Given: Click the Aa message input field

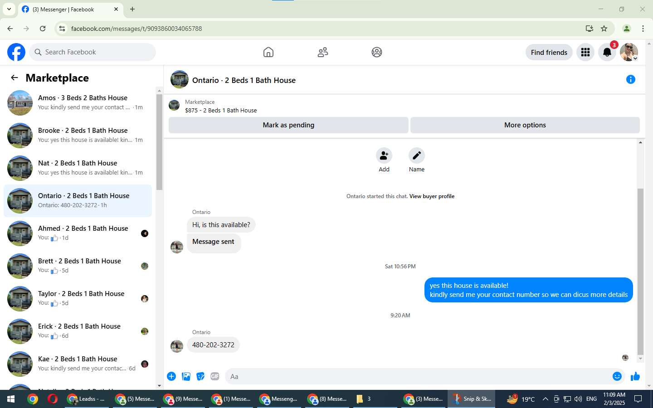Looking at the screenshot, I should pos(417,376).
